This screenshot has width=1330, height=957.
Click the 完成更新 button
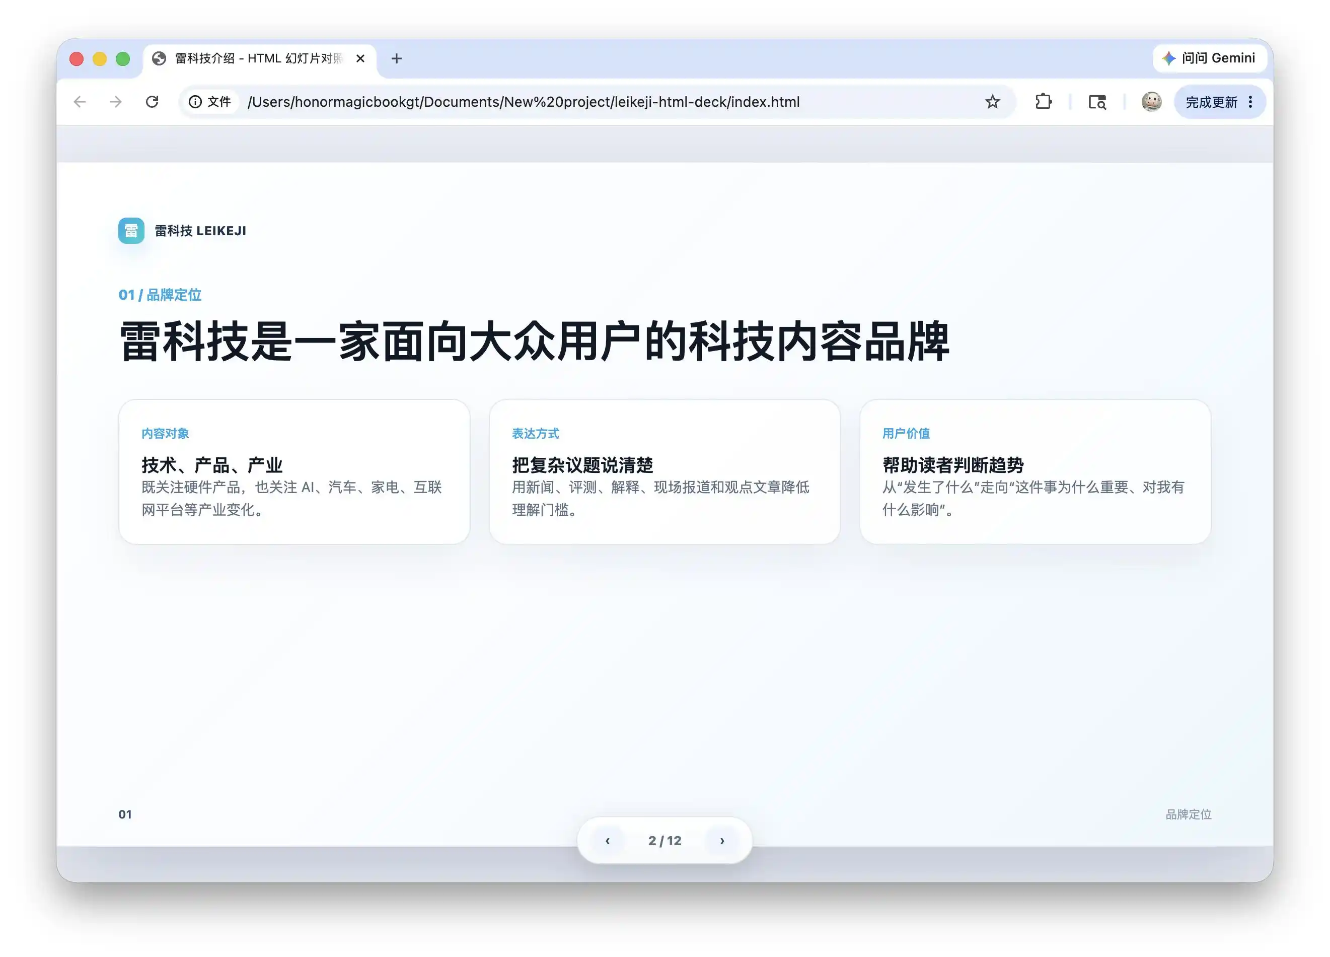pos(1220,102)
